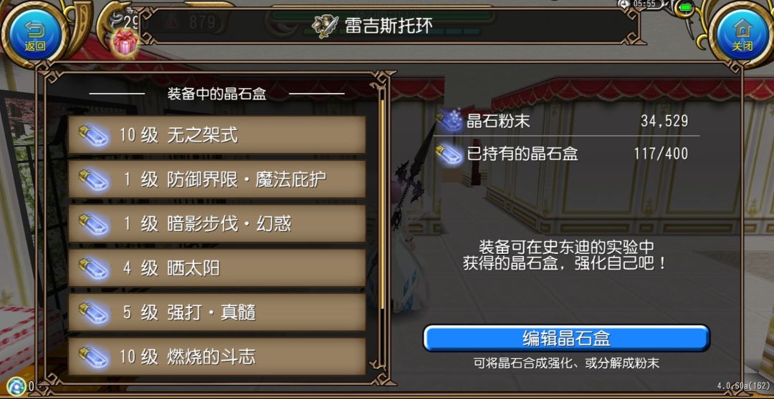Click the 117/400 owned crystal count
The width and height of the screenshot is (774, 399).
pyautogui.click(x=661, y=154)
